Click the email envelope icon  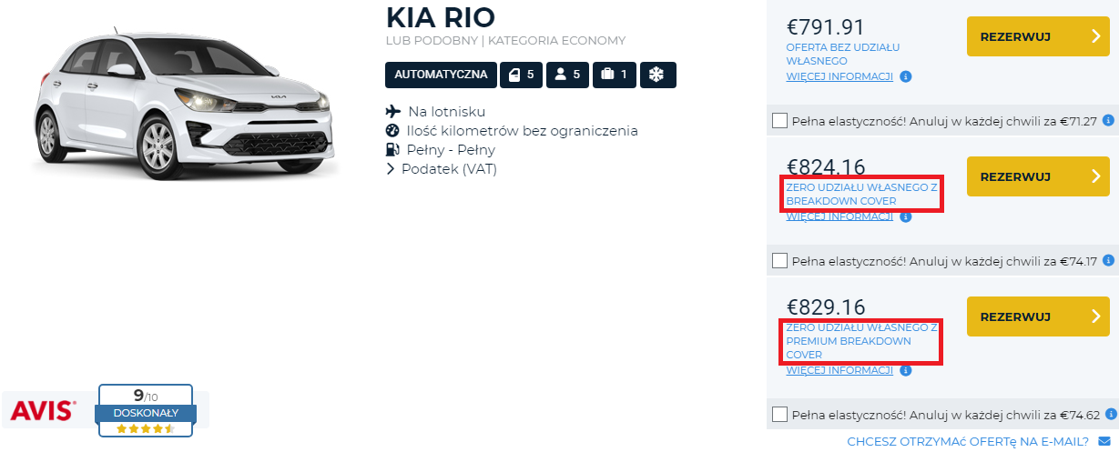click(x=1104, y=442)
